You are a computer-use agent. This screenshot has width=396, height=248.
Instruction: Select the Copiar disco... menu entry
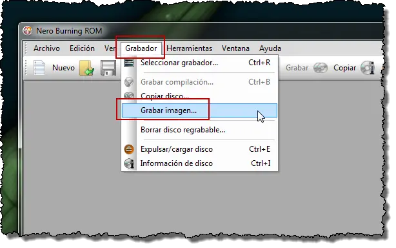(x=199, y=96)
